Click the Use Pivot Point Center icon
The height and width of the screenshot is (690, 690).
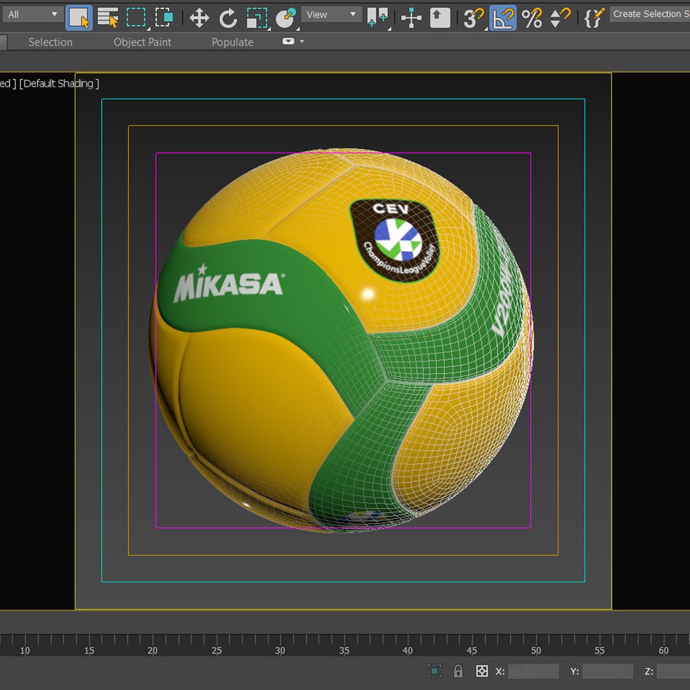tap(378, 18)
